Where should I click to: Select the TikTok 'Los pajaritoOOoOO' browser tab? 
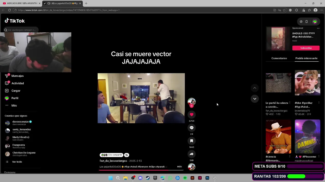pyautogui.click(x=62, y=3)
